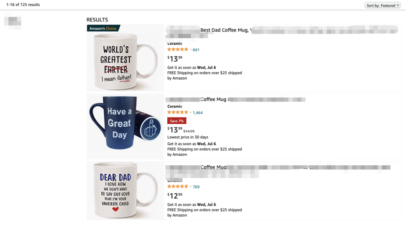Open Dear Dad mug image
This screenshot has width=406, height=225.
tap(125, 191)
